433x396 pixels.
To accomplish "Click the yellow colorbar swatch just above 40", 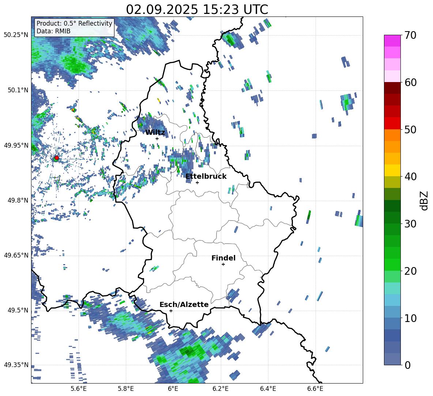I will pos(392,170).
